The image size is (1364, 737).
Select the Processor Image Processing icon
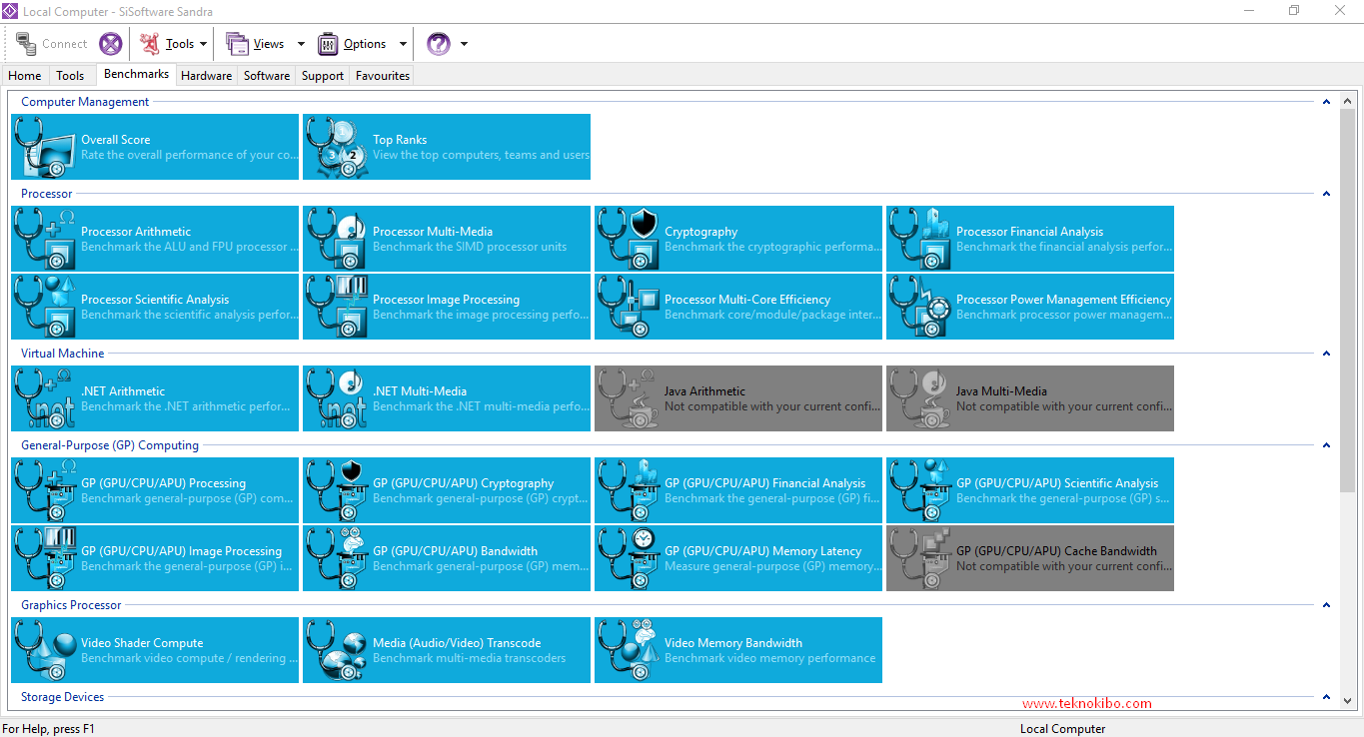click(x=336, y=307)
